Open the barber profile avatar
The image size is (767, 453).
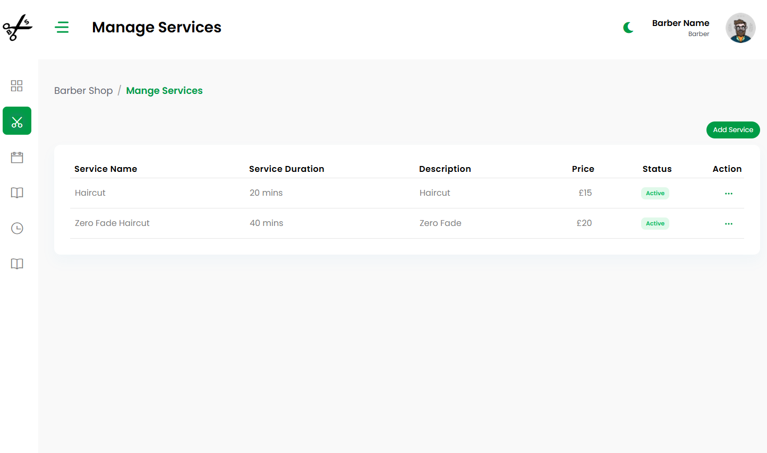coord(740,28)
